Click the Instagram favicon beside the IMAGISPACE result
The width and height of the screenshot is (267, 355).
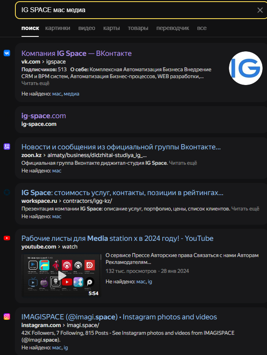pos(7,317)
